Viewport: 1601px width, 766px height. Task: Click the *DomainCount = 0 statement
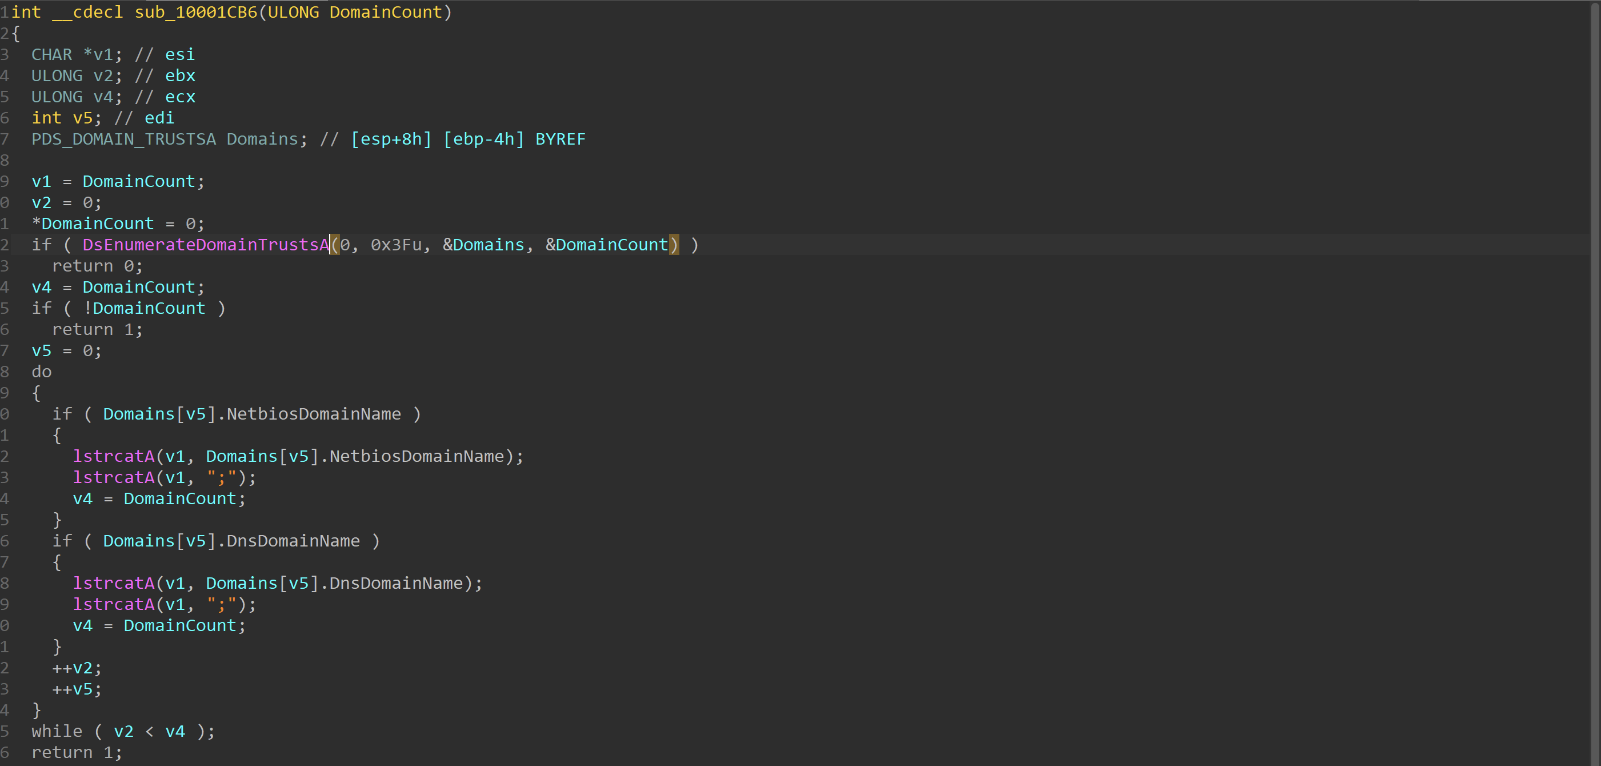pyautogui.click(x=118, y=224)
